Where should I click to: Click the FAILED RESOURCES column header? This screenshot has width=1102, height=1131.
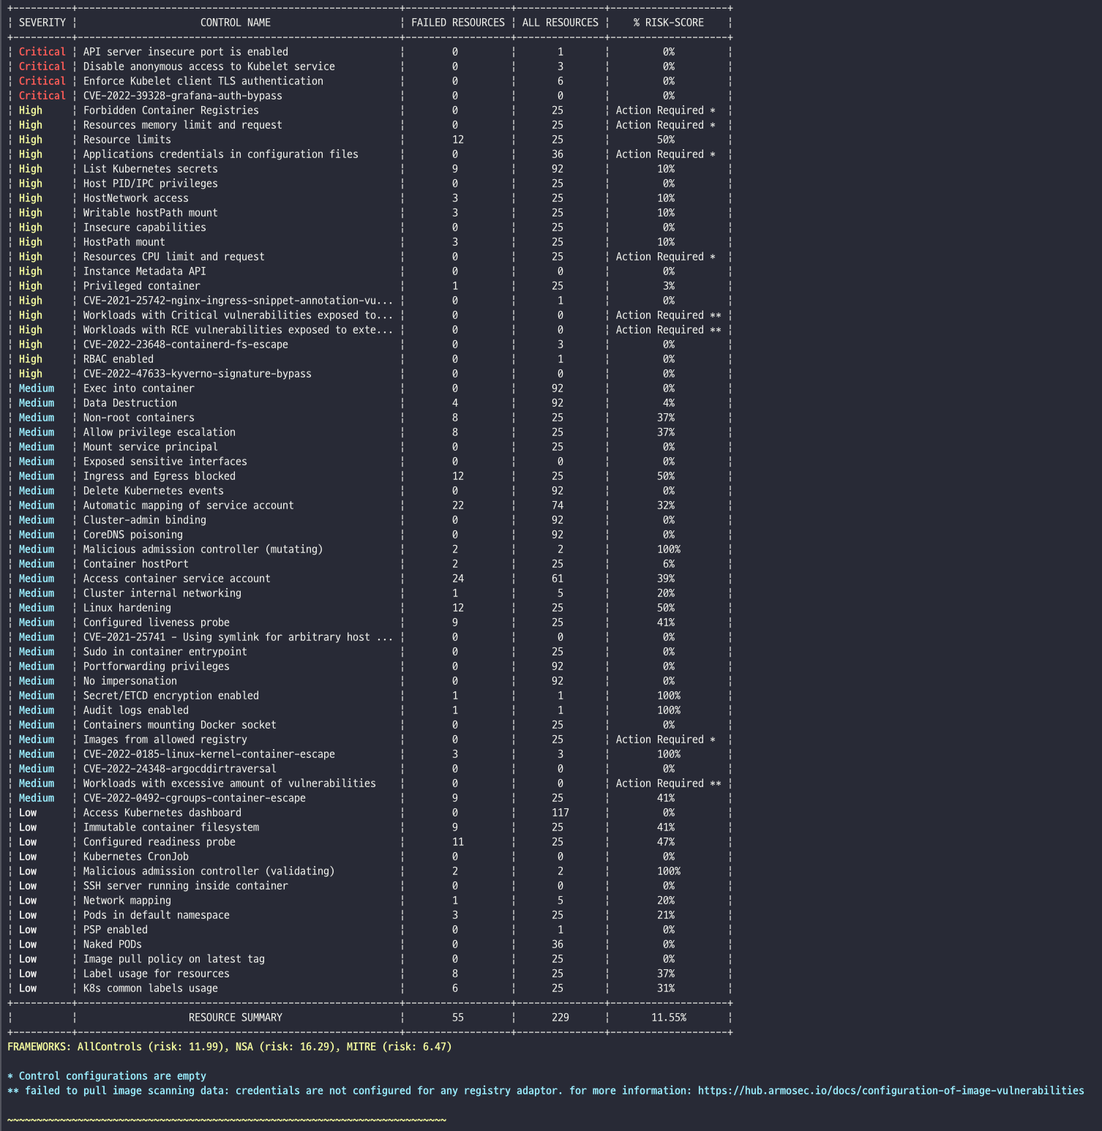[458, 23]
